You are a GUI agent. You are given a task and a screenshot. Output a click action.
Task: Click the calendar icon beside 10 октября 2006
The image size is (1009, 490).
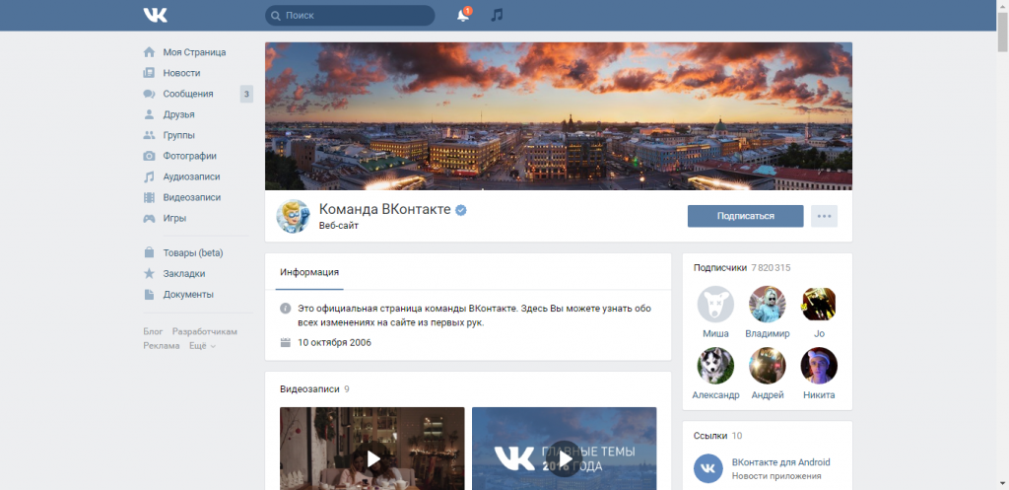coord(285,342)
